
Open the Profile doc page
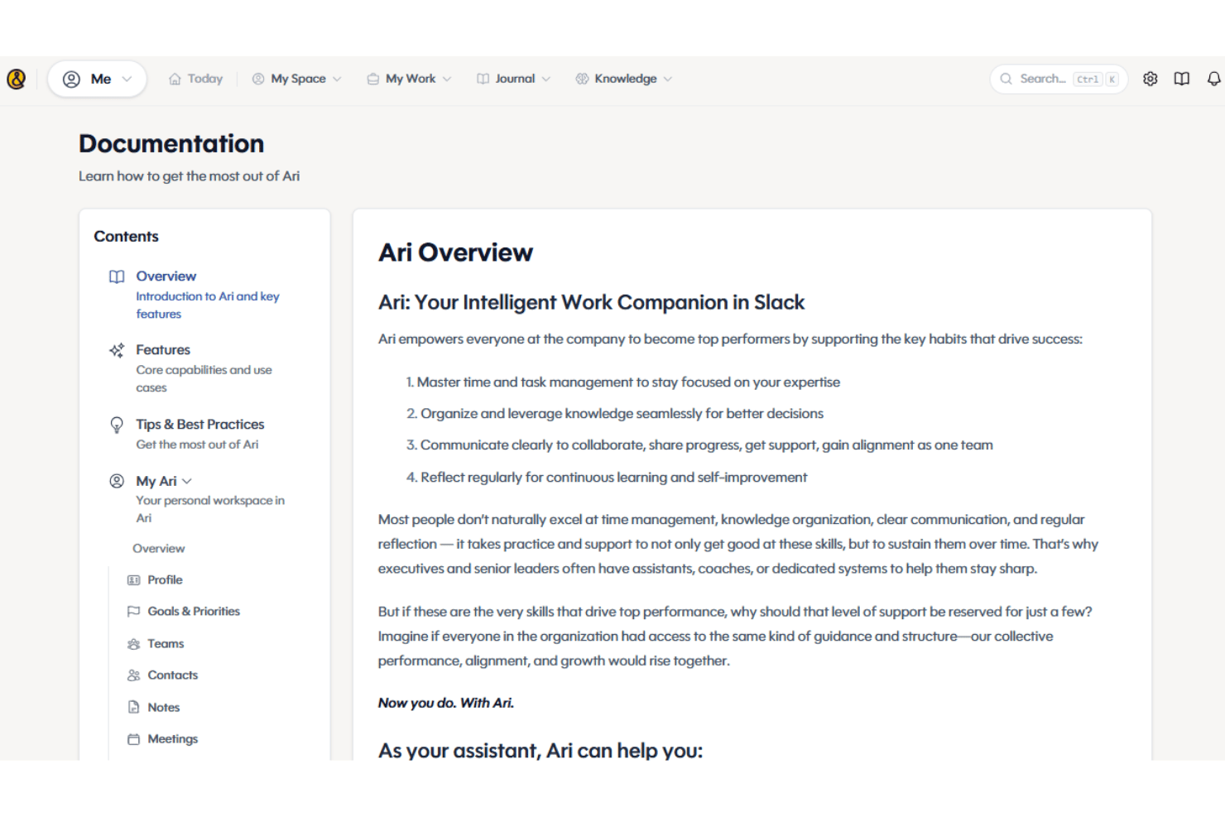165,579
